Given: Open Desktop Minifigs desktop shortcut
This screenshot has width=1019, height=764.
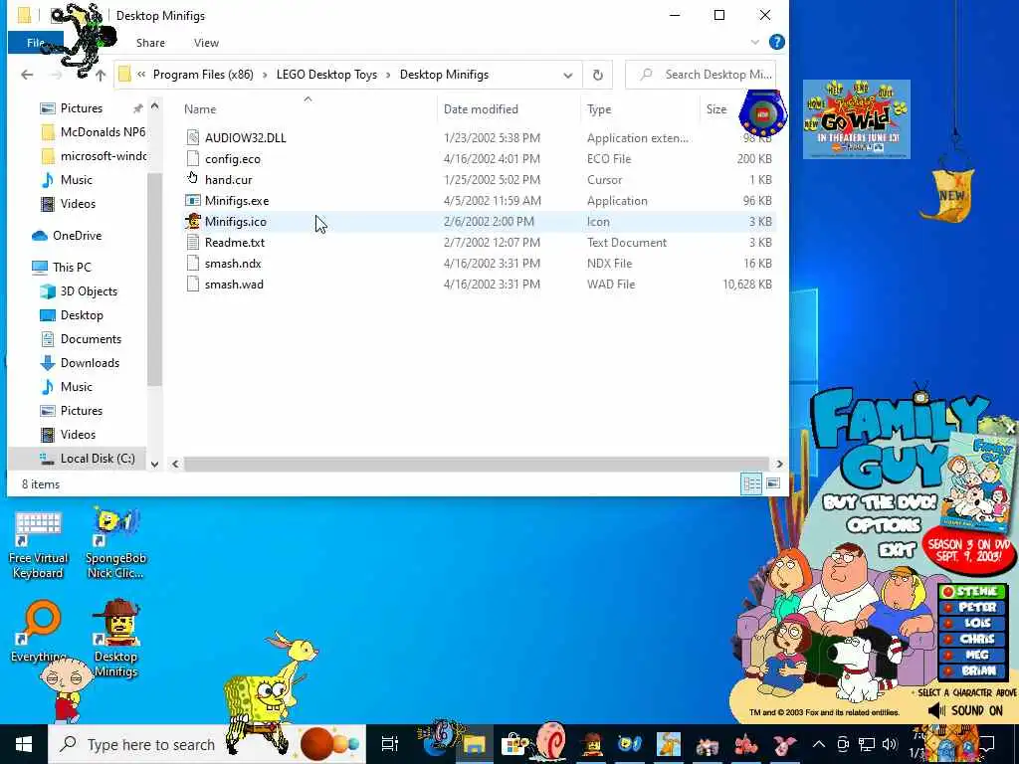Looking at the screenshot, I should pyautogui.click(x=115, y=638).
